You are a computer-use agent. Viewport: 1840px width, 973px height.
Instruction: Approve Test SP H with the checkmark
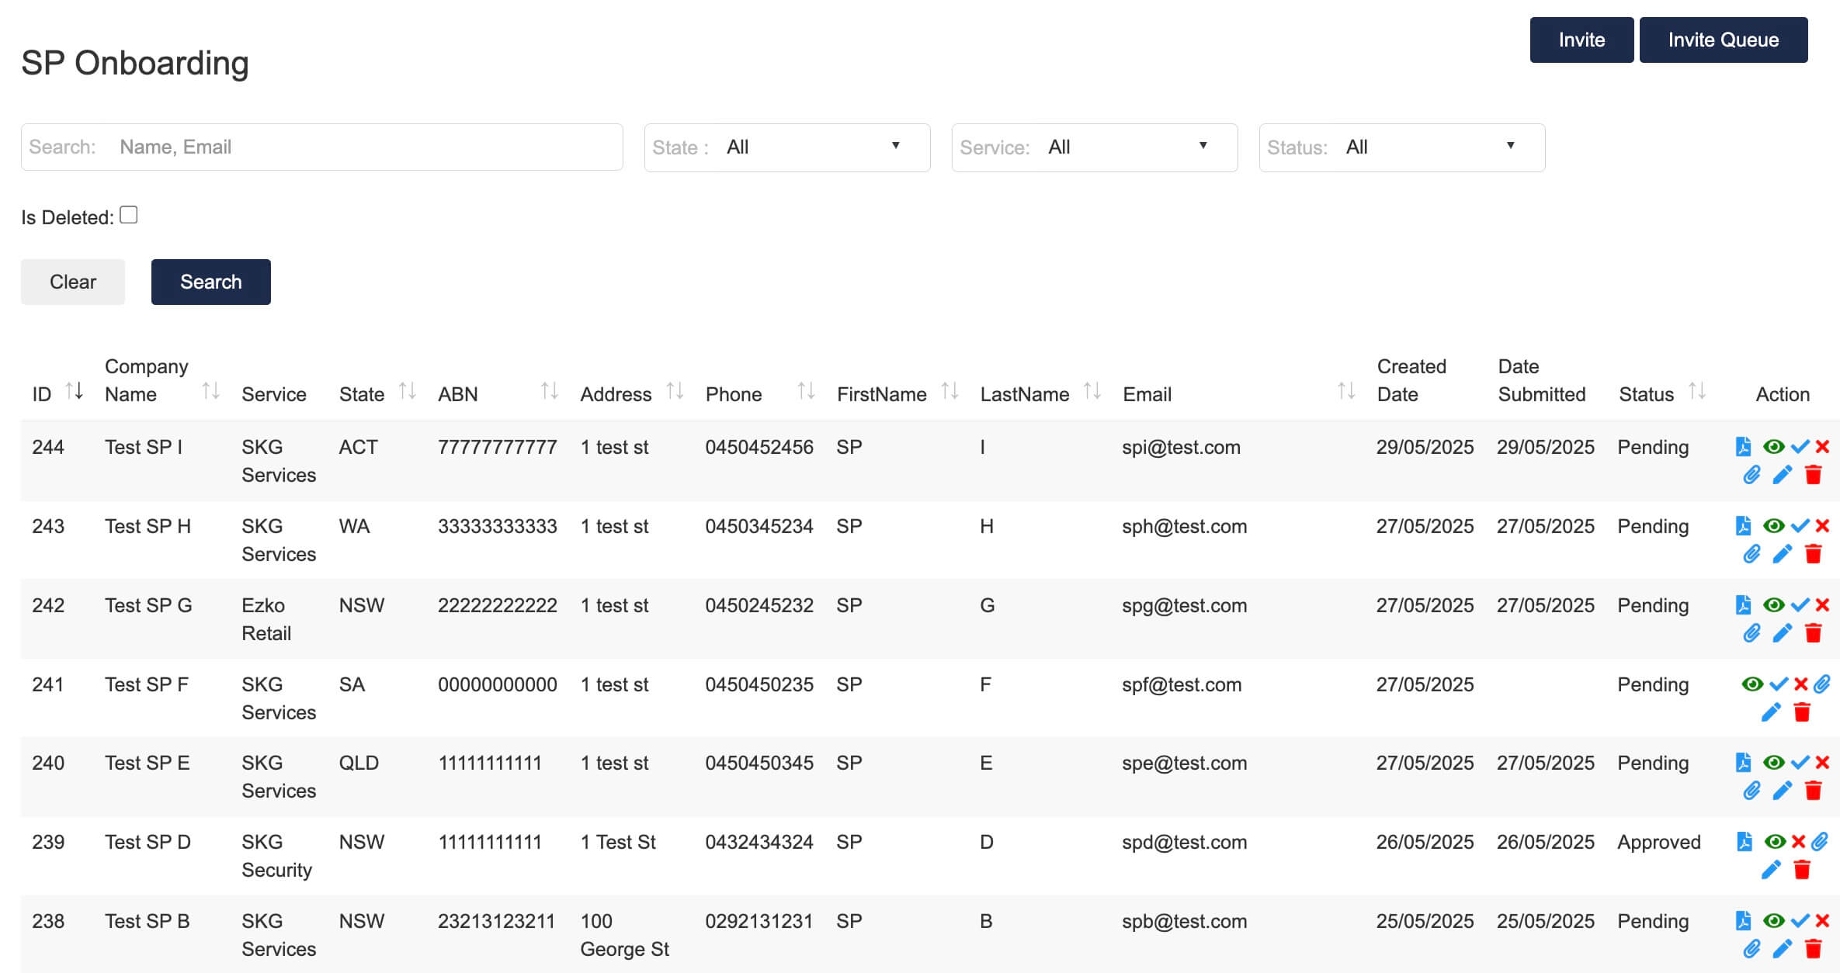(x=1800, y=526)
